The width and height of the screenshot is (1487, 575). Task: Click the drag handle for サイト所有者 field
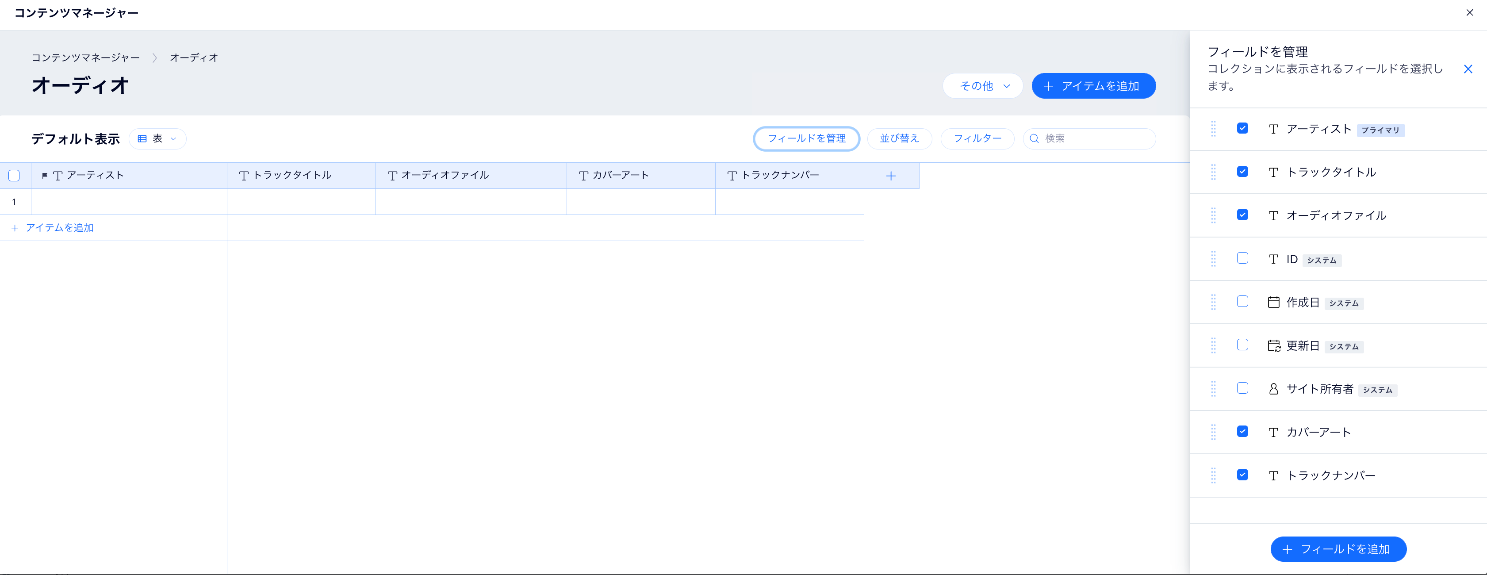coord(1213,388)
